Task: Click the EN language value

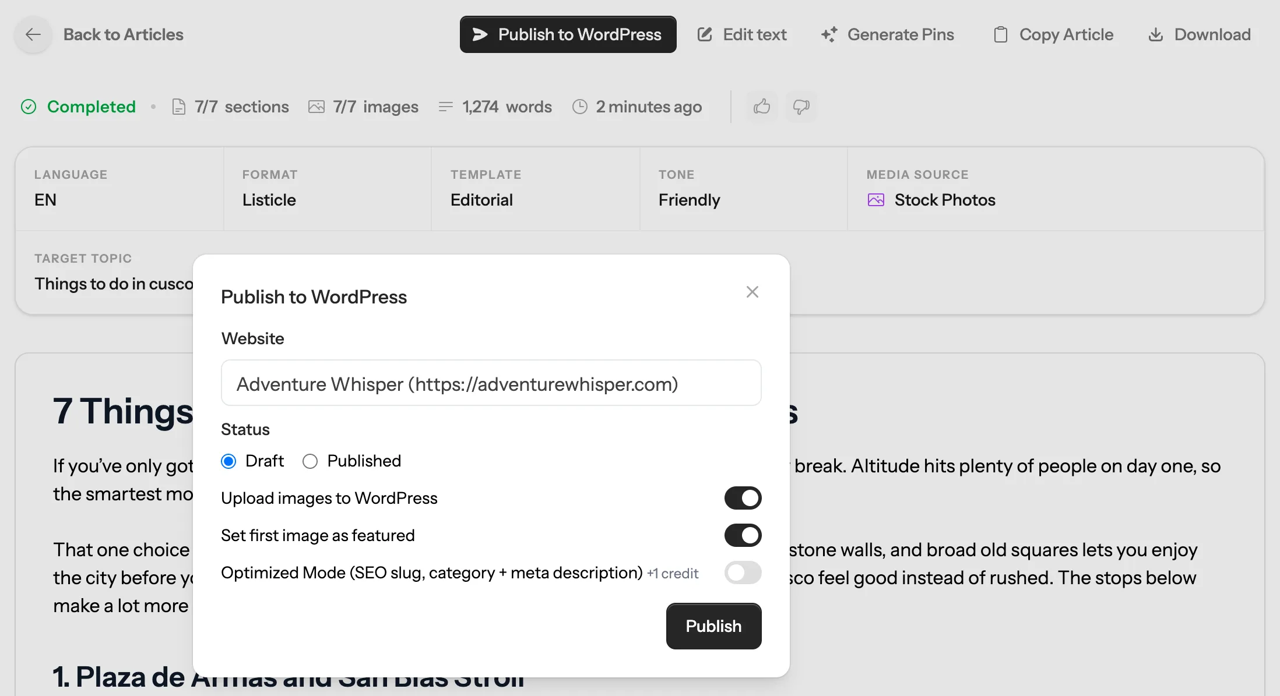Action: (45, 200)
